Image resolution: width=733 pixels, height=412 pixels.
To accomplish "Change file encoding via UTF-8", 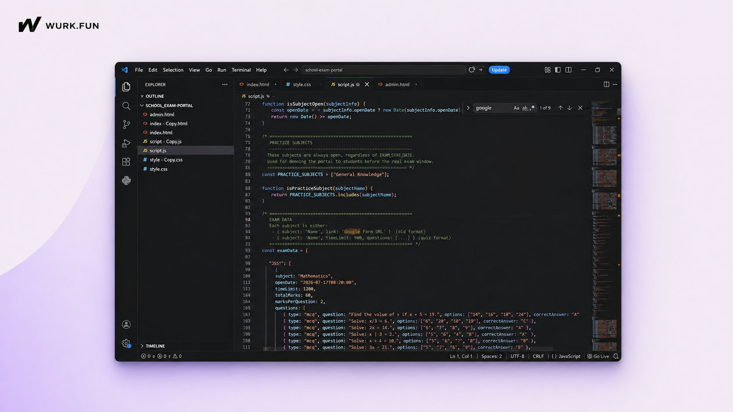I will coord(517,356).
